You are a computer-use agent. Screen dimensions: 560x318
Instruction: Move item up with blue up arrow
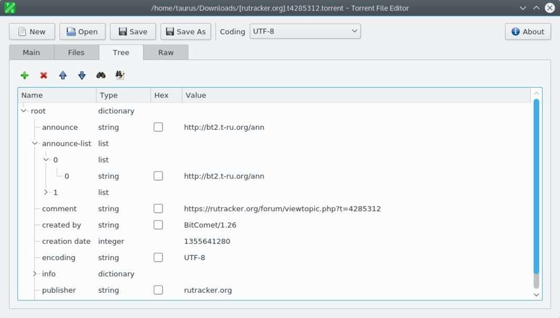(x=63, y=75)
